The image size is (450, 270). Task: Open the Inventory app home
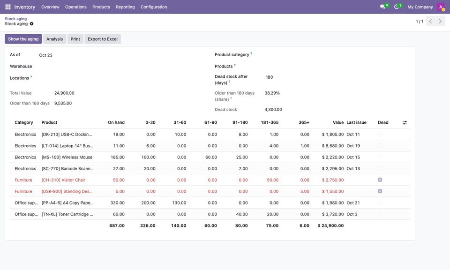coord(25,7)
